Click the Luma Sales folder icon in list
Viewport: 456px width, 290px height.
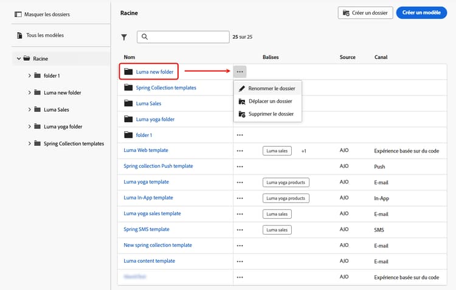coord(128,103)
